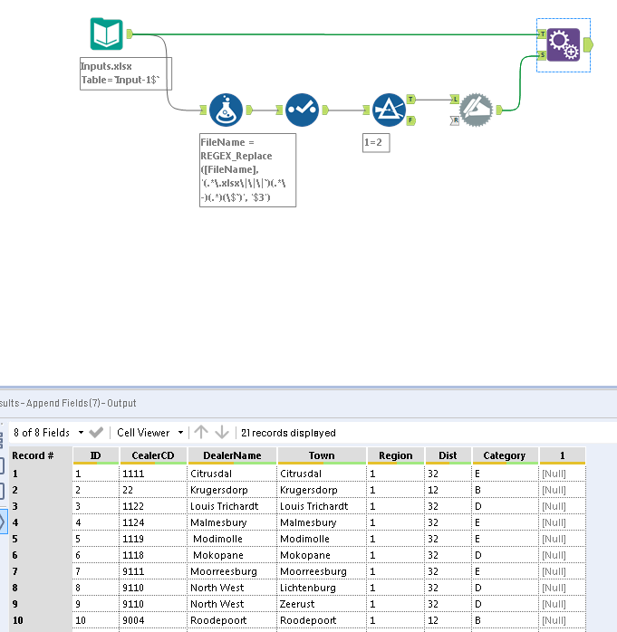The image size is (617, 632).
Task: Click the checkmark apply icon beside Fields
Action: [96, 433]
